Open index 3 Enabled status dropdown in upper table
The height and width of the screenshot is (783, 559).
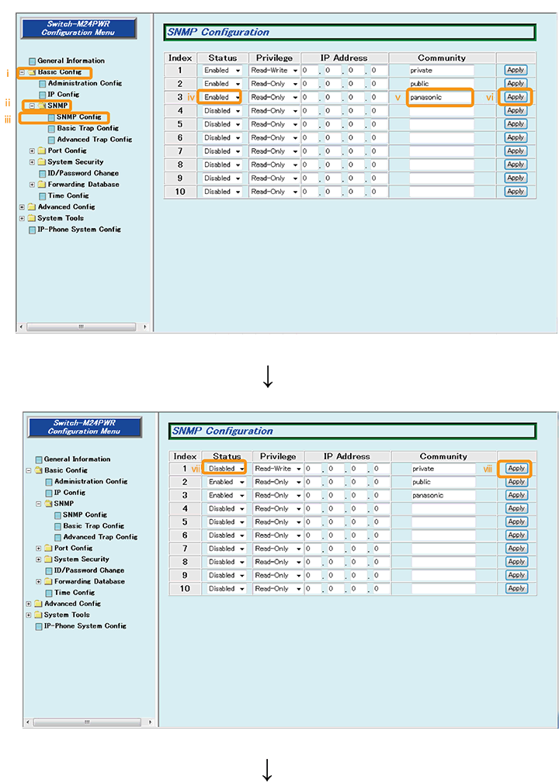(221, 97)
